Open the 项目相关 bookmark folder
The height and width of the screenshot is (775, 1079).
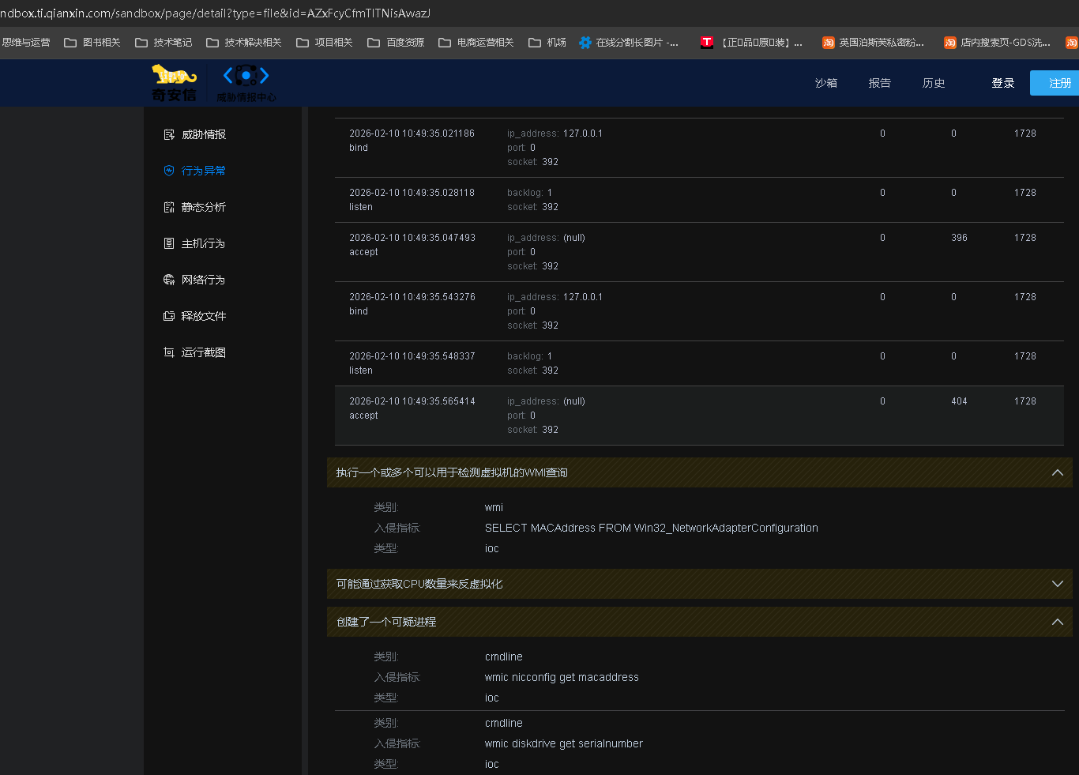(325, 43)
